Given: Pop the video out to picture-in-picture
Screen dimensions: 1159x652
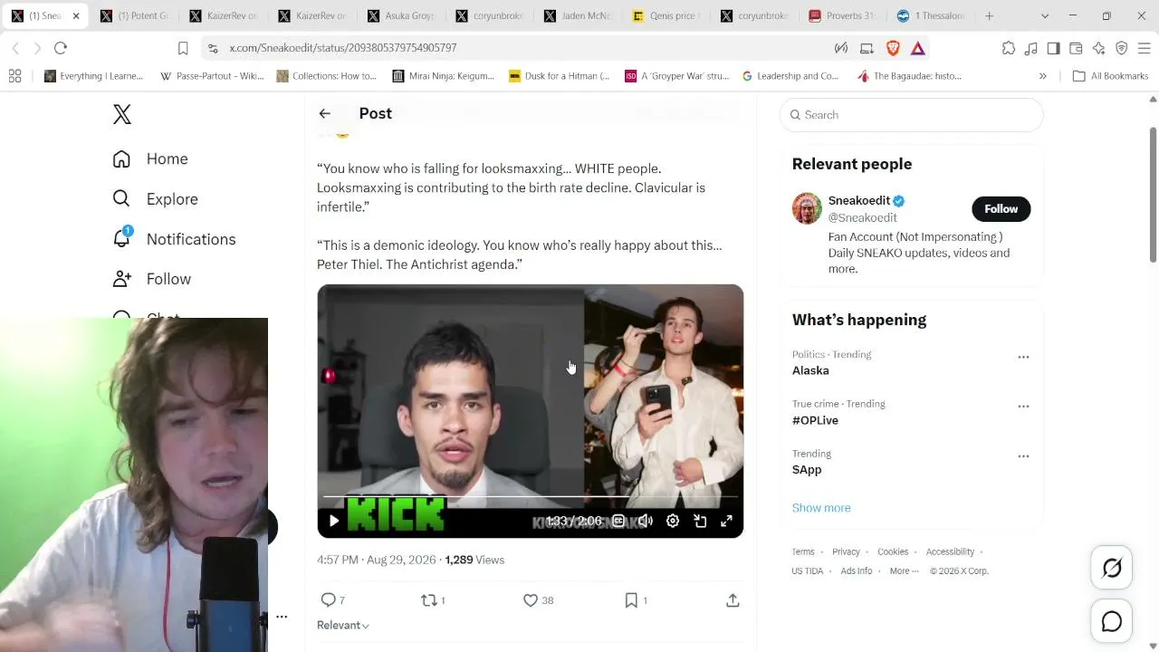Looking at the screenshot, I should [x=700, y=521].
